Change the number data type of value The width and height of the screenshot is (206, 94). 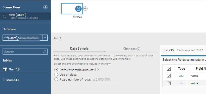click(181, 83)
